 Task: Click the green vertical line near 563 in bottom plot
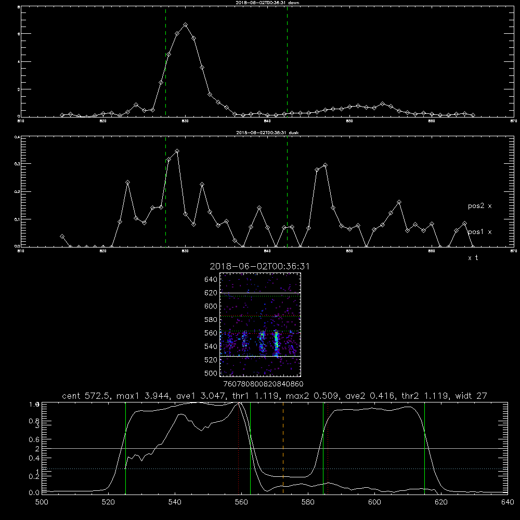click(250, 448)
